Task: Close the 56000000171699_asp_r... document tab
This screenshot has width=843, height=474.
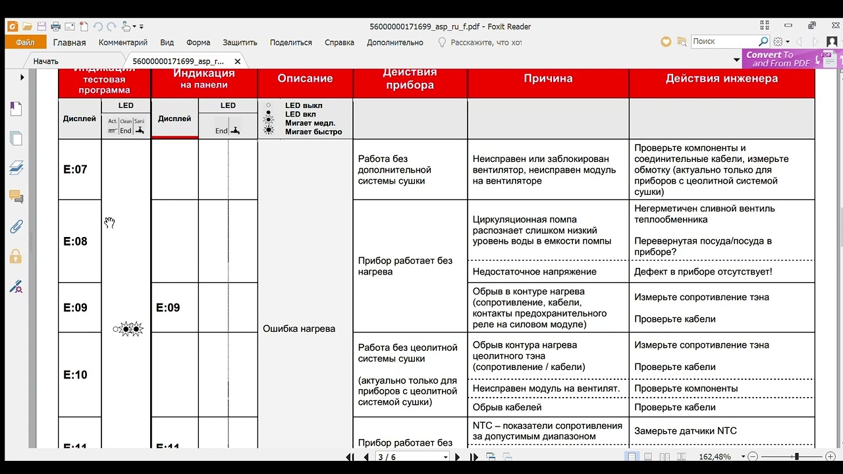Action: 238,61
